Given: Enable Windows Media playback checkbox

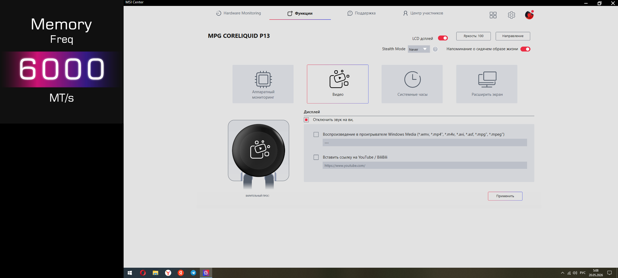Looking at the screenshot, I should [316, 134].
